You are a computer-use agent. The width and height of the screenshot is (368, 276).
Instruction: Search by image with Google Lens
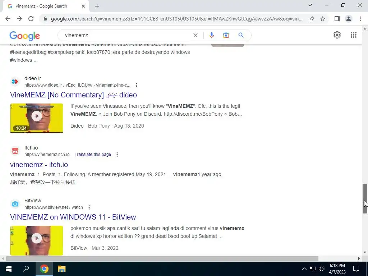point(226,35)
